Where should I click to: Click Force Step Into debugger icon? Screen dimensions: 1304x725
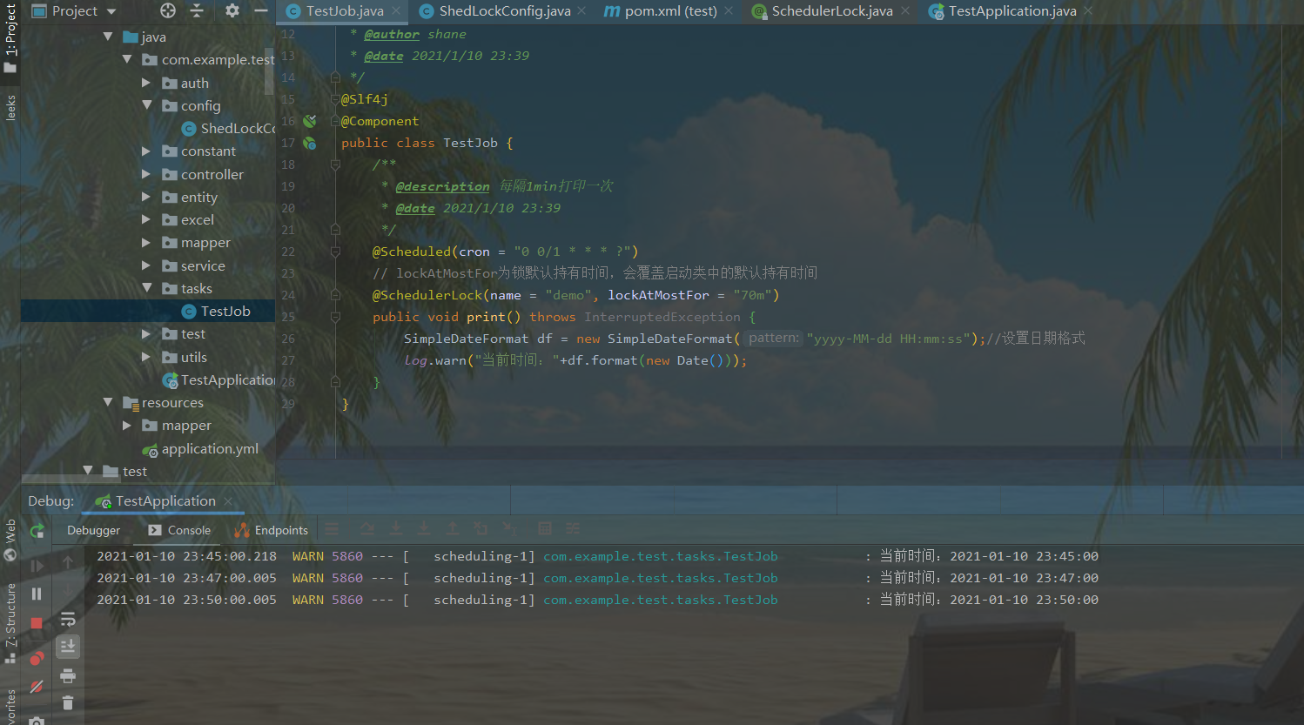point(424,528)
